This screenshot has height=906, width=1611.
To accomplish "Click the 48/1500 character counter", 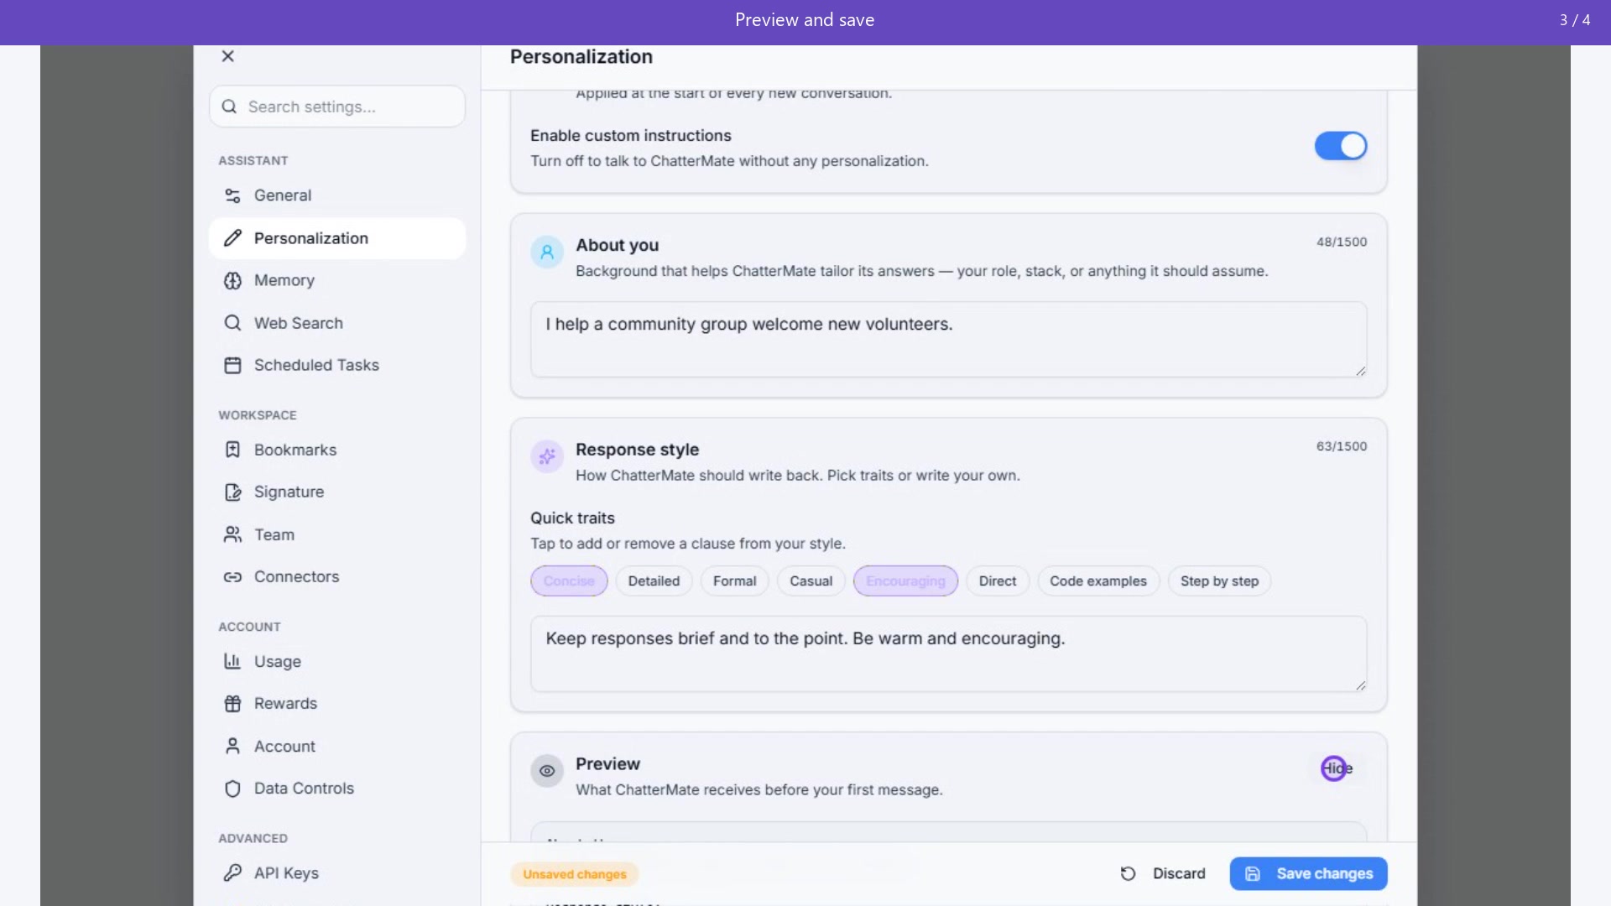I will pos(1341,242).
